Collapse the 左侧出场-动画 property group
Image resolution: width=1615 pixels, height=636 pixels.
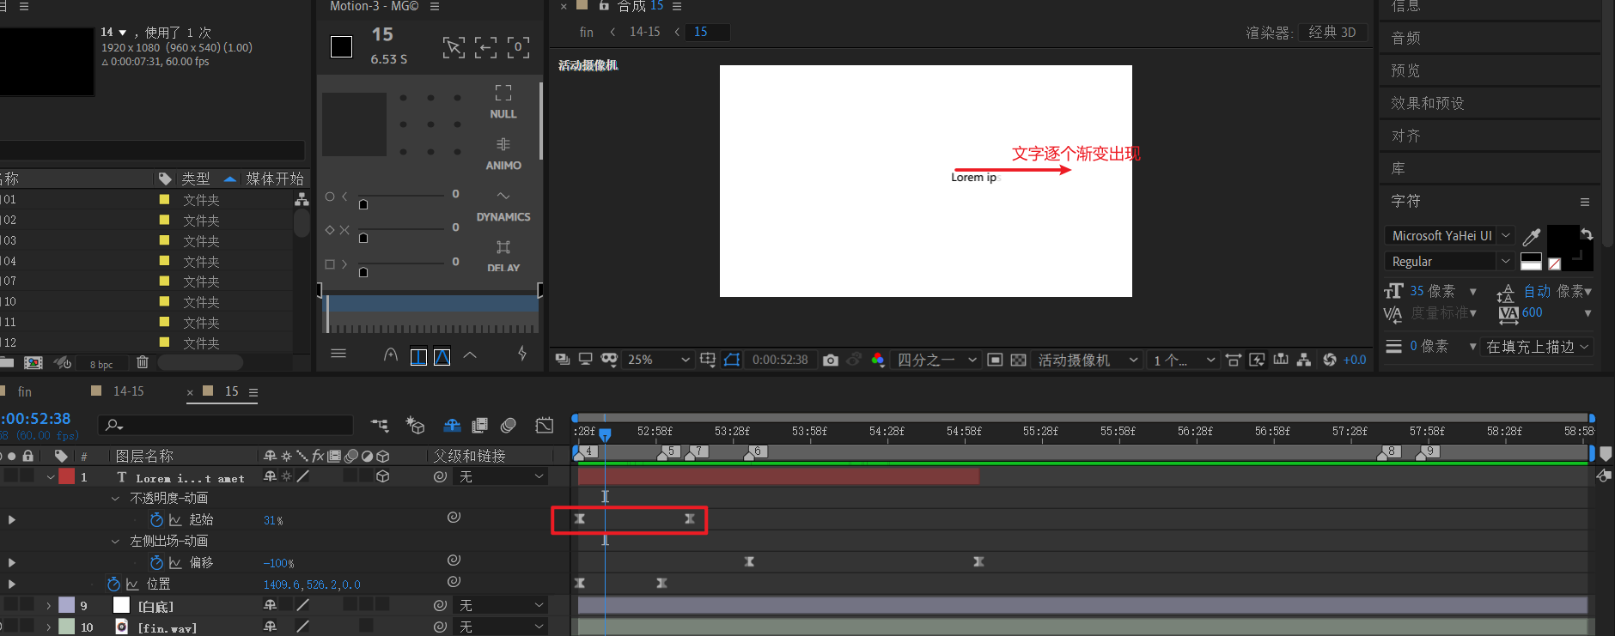pos(116,541)
